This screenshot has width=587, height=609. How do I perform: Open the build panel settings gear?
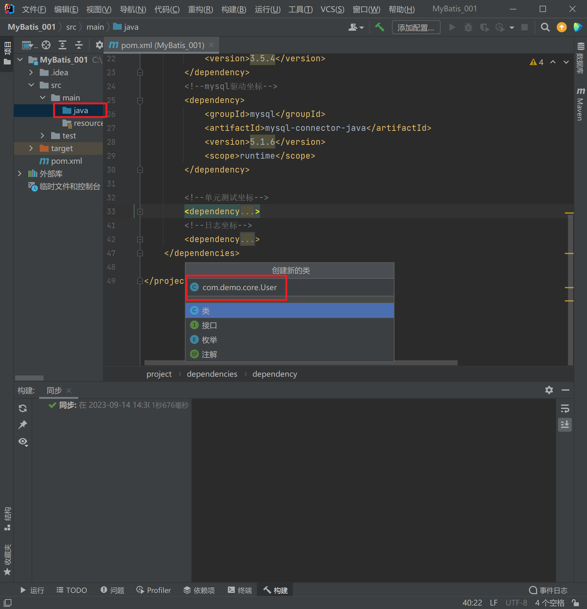click(549, 390)
